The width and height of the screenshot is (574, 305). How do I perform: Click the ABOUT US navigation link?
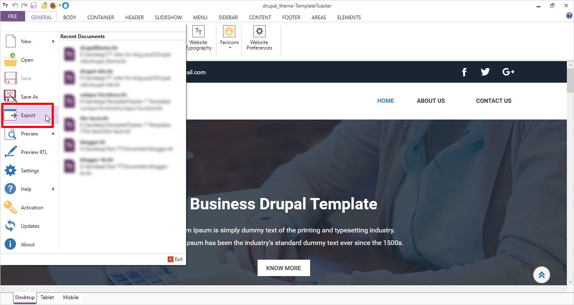click(x=431, y=101)
